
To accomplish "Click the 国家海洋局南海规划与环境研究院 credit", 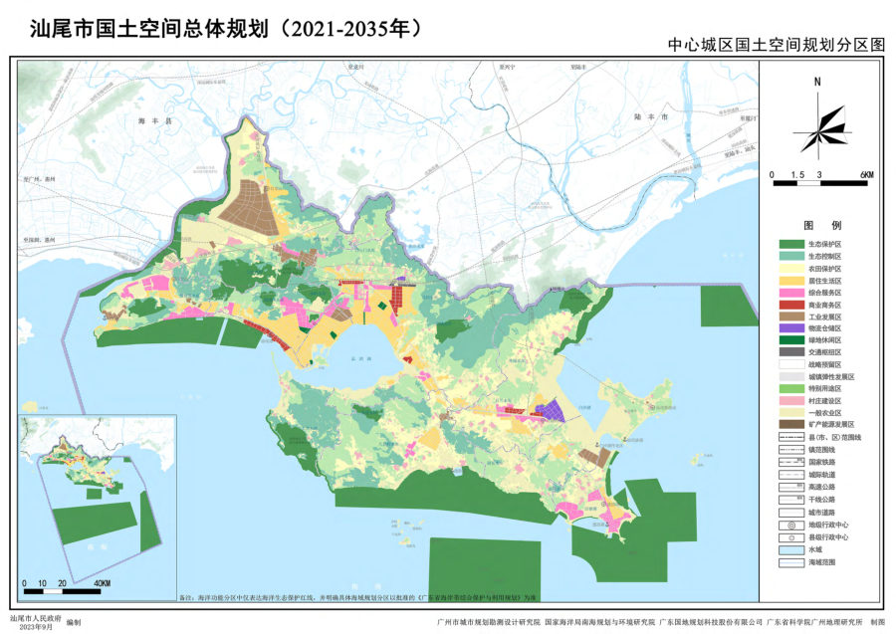I will tap(599, 622).
